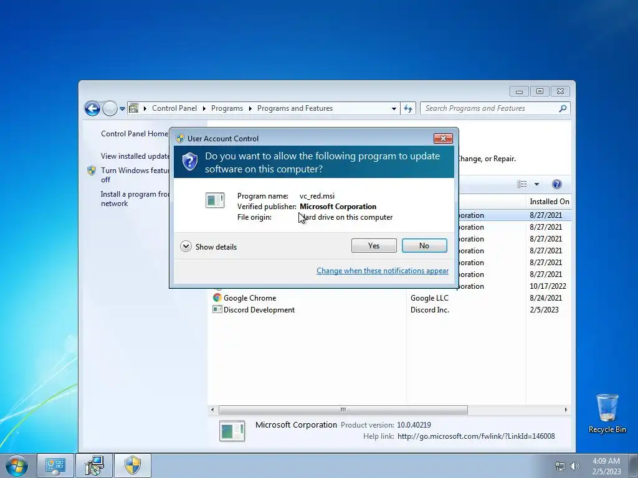Open Install a program from network link
The width and height of the screenshot is (638, 478).
pos(135,199)
